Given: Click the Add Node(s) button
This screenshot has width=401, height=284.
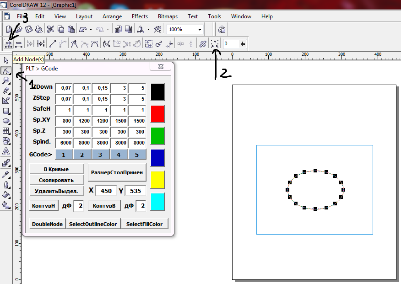Looking at the screenshot, I should click(x=8, y=43).
